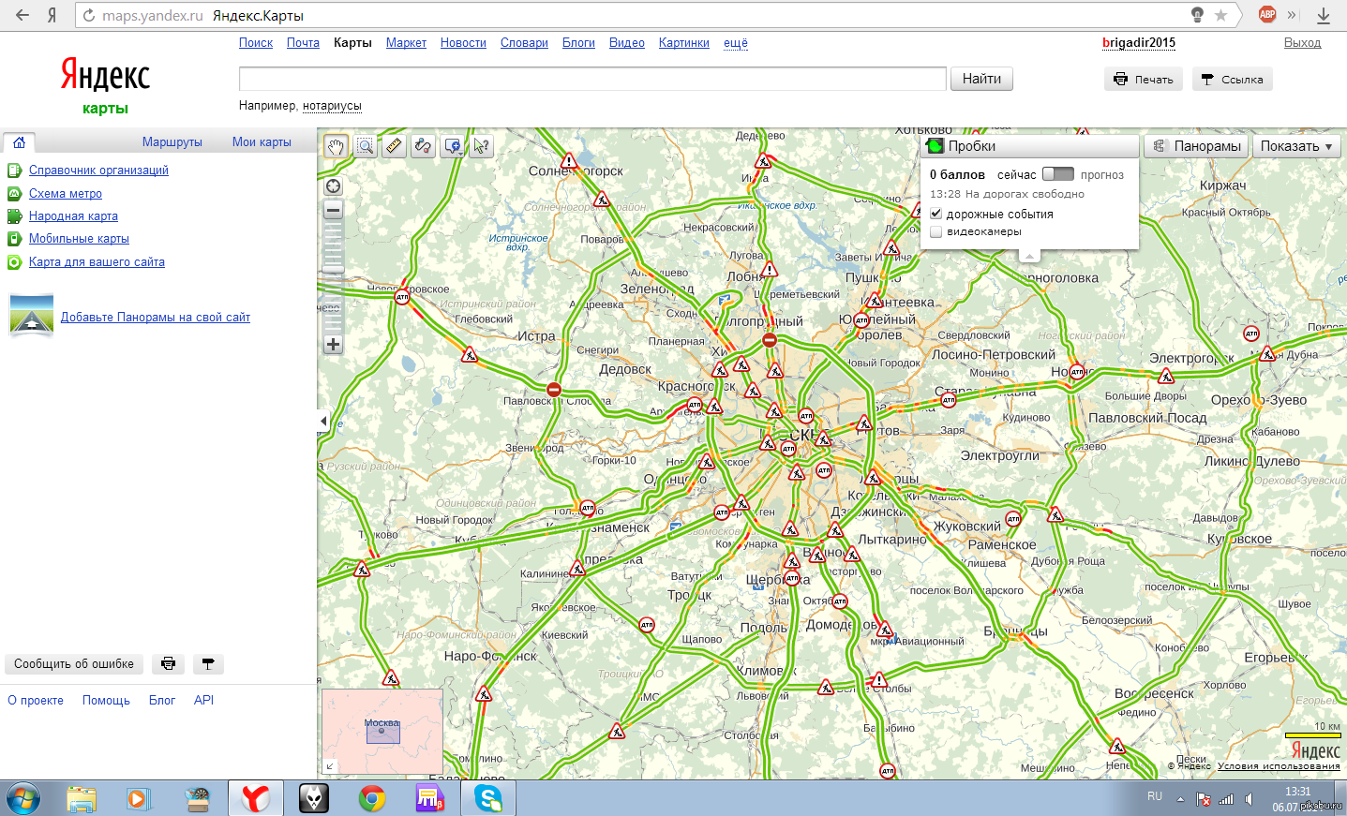Screen dimensions: 1347x816
Task: Activate the 'what's here' pointer tool
Action: (481, 146)
